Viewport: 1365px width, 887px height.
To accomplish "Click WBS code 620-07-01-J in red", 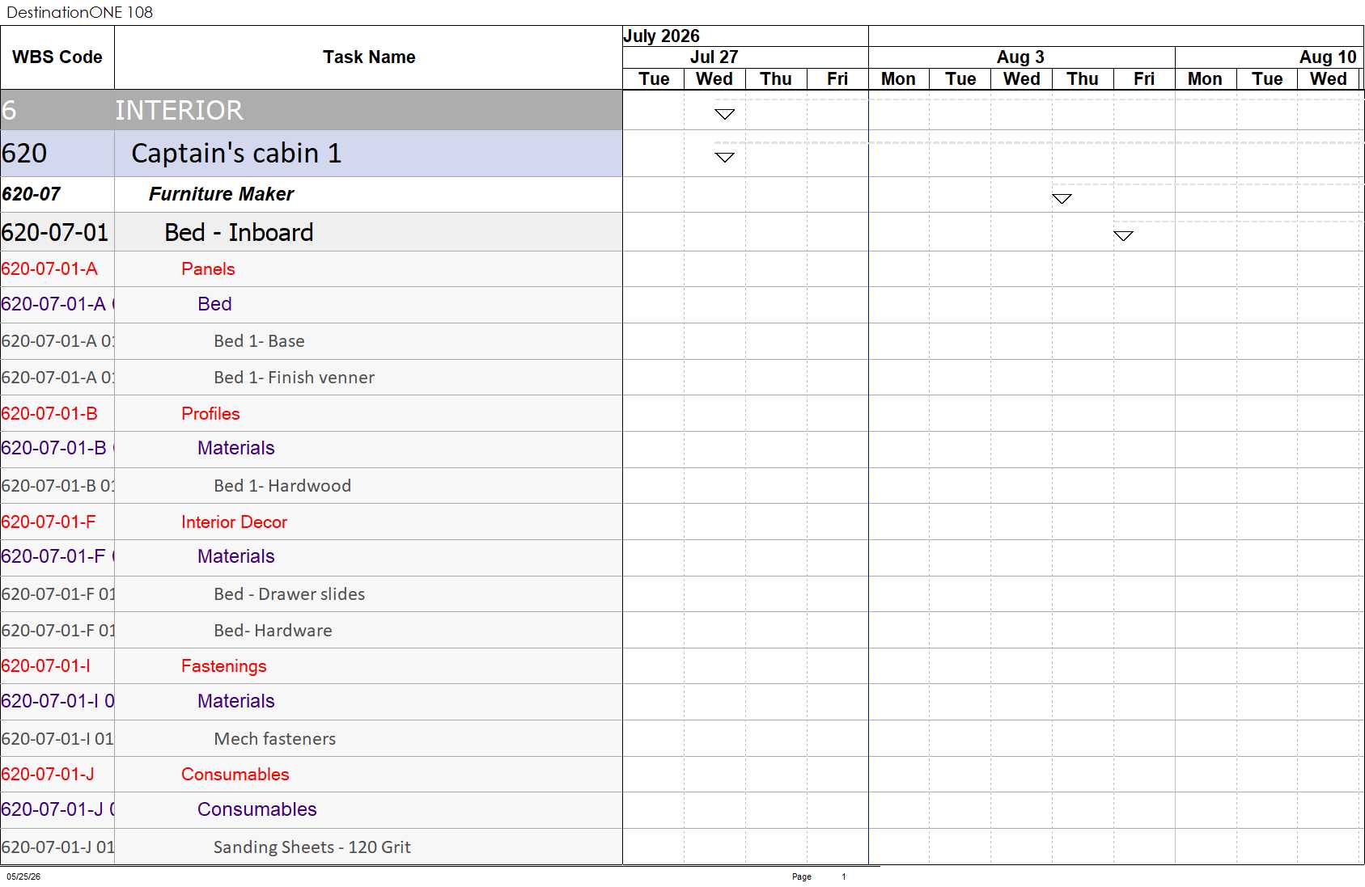I will pyautogui.click(x=48, y=775).
